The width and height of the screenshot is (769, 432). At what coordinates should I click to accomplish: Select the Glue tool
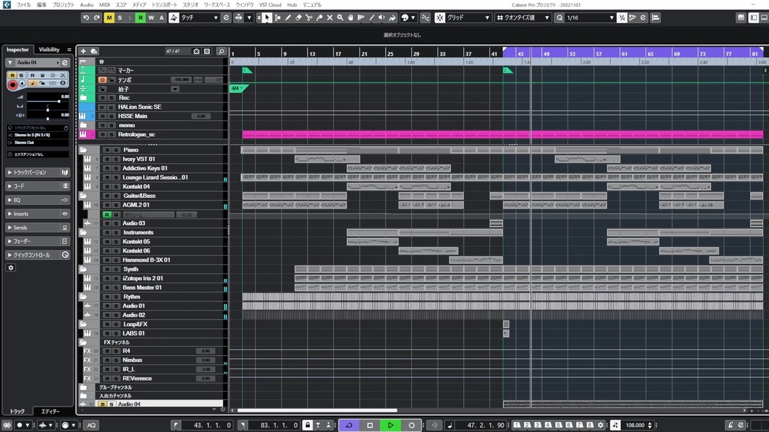[319, 18]
